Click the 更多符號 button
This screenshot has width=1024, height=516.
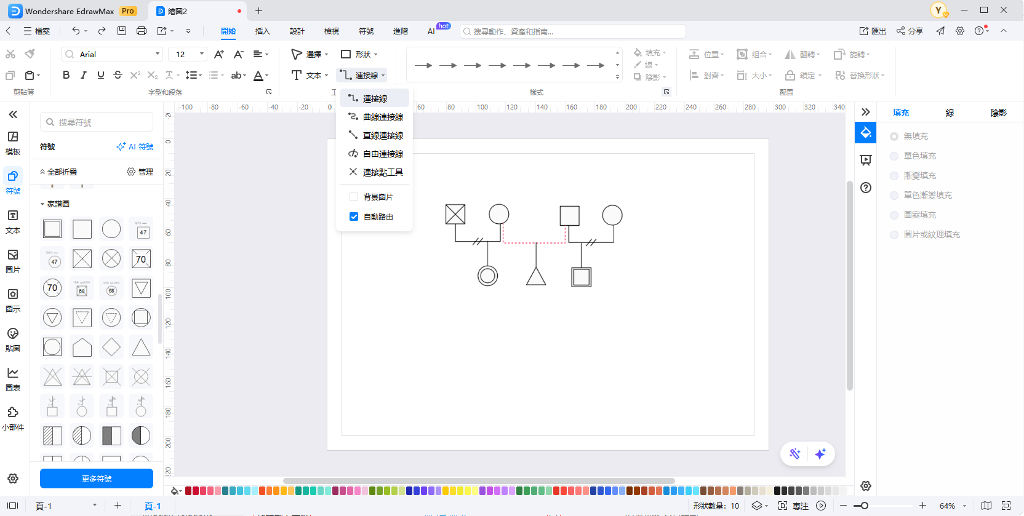[x=97, y=478]
